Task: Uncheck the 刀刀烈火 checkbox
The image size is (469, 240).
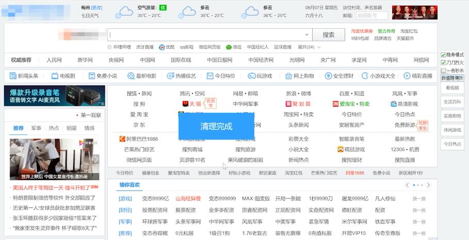Action: pos(443,63)
